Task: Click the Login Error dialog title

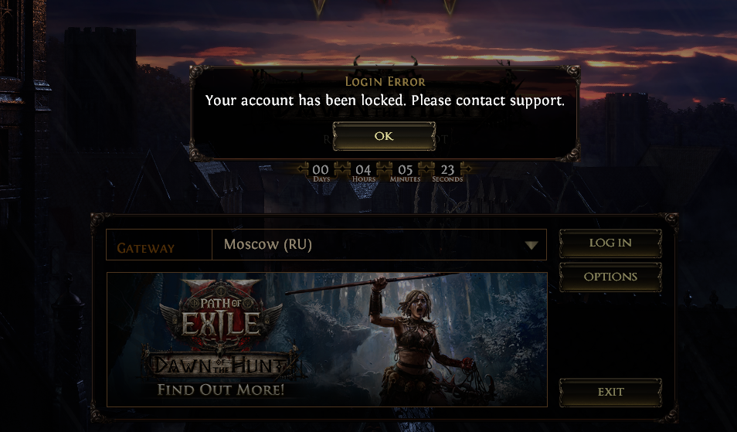Action: tap(385, 81)
